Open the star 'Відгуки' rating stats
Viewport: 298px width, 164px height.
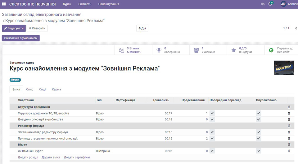[x=234, y=50]
